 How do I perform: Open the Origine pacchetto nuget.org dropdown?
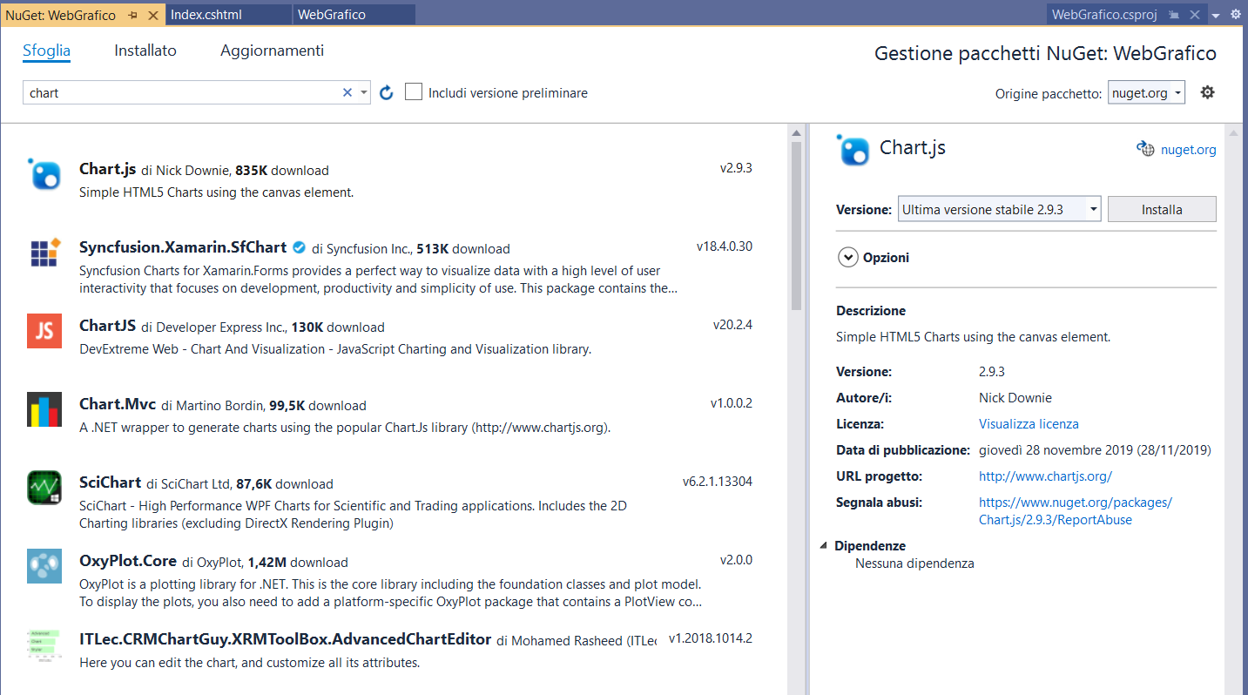[x=1146, y=92]
